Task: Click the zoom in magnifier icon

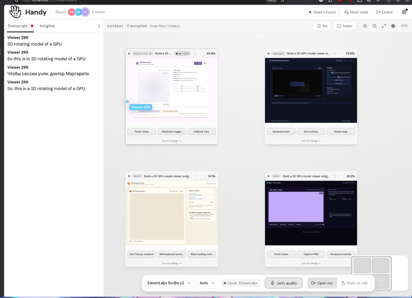Action: (x=365, y=26)
